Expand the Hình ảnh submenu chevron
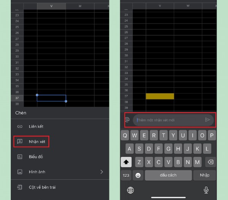Screen dimensions: 228x200 (x=101, y=172)
